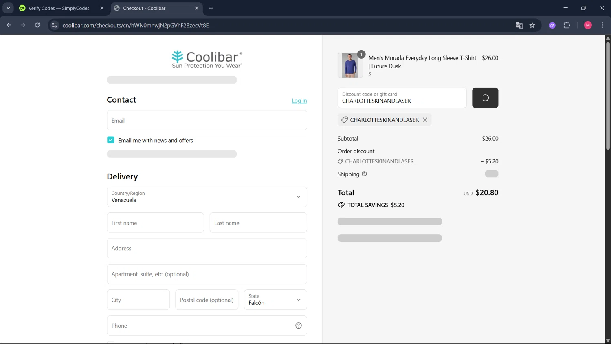Open the translate page icon

pyautogui.click(x=519, y=25)
